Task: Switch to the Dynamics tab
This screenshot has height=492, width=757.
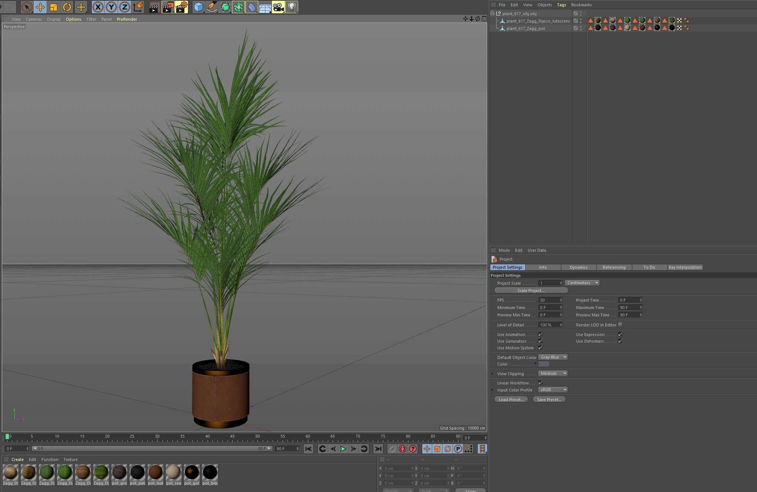Action: click(x=578, y=267)
